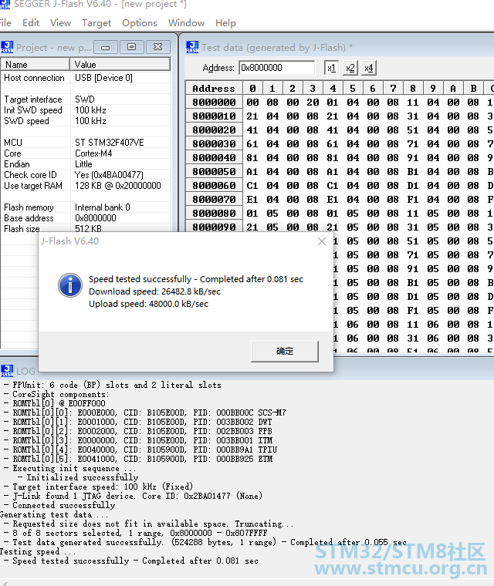Select the MCU row
The height and width of the screenshot is (586, 494).
tap(86, 143)
